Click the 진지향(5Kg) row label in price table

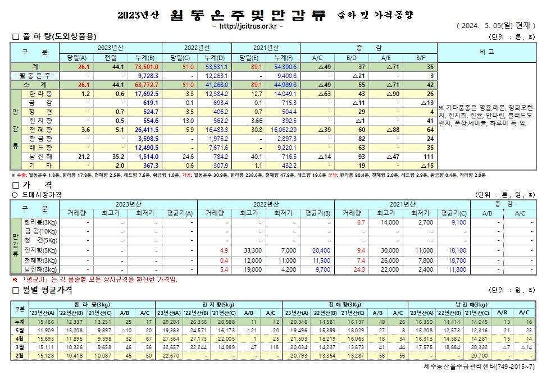pyautogui.click(x=40, y=250)
